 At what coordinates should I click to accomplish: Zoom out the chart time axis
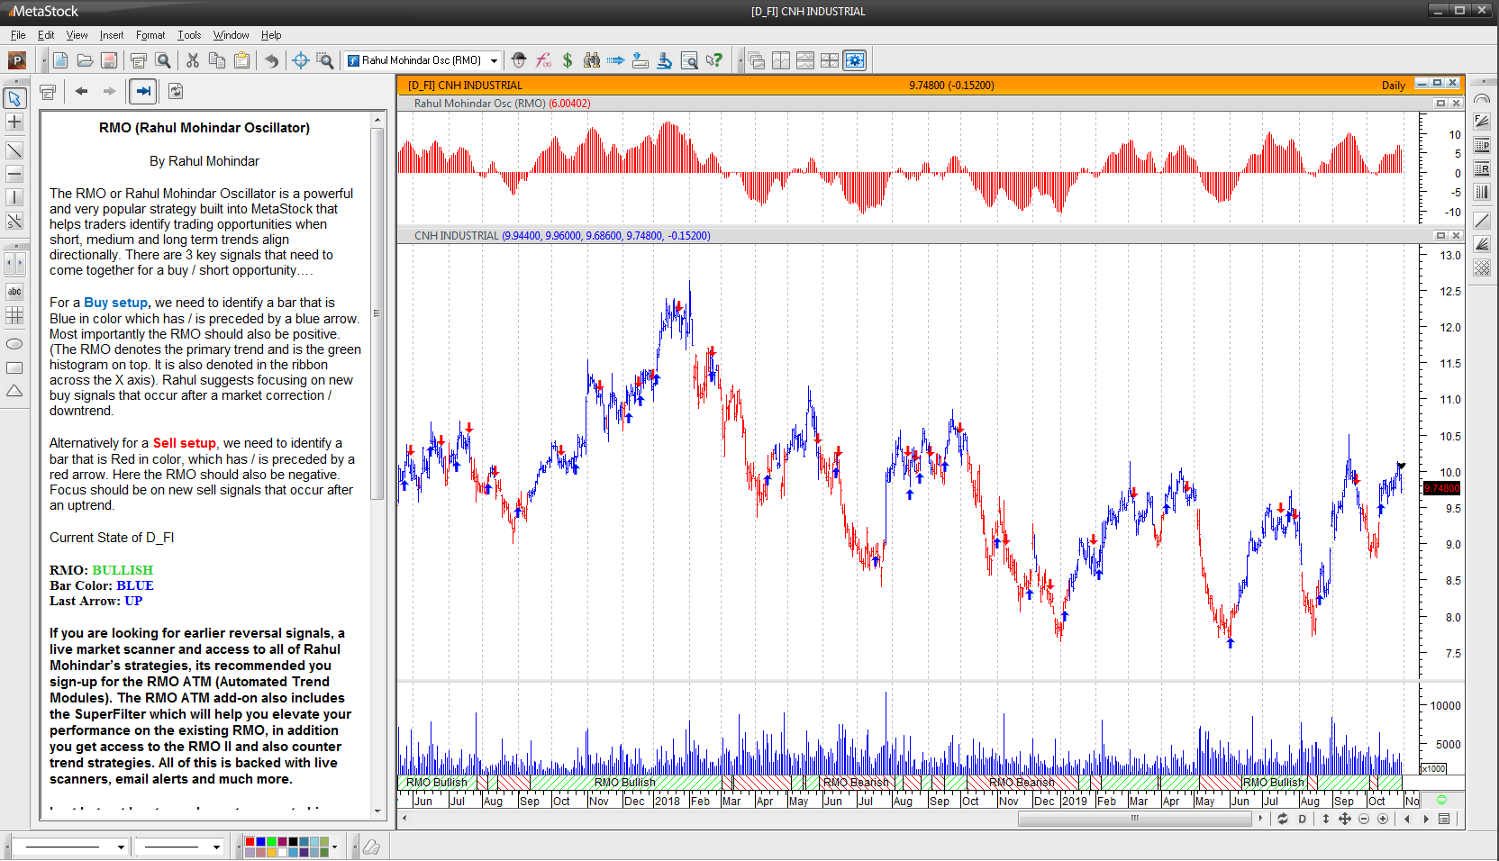(1364, 819)
